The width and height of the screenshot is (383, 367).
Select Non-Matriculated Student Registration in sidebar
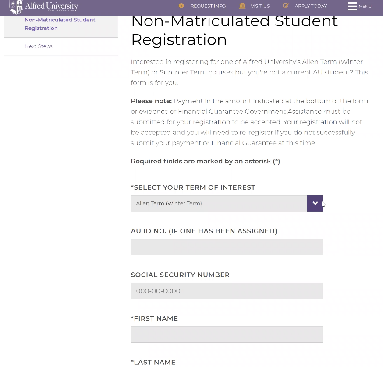click(x=60, y=24)
